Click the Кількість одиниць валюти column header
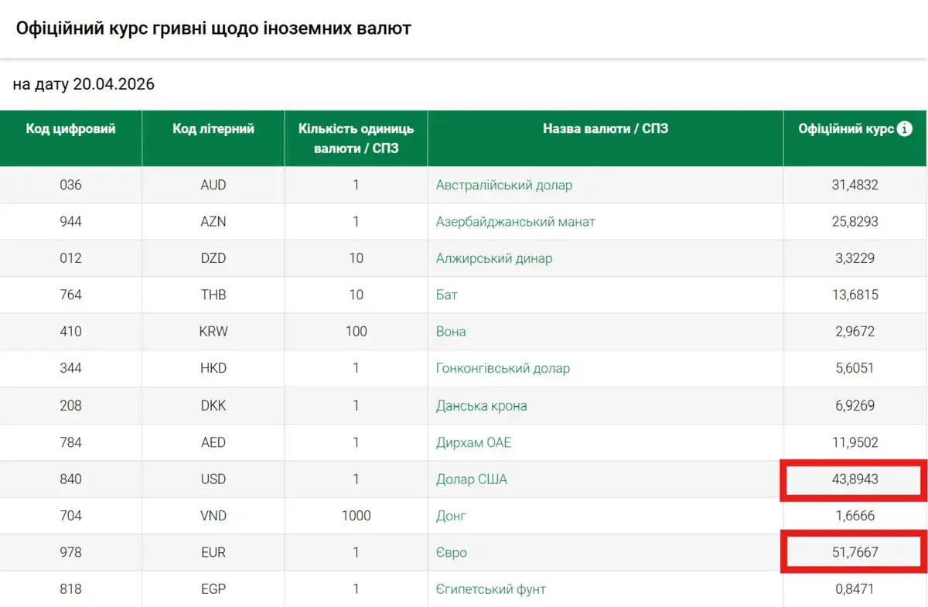The height and width of the screenshot is (607, 928). [357, 138]
